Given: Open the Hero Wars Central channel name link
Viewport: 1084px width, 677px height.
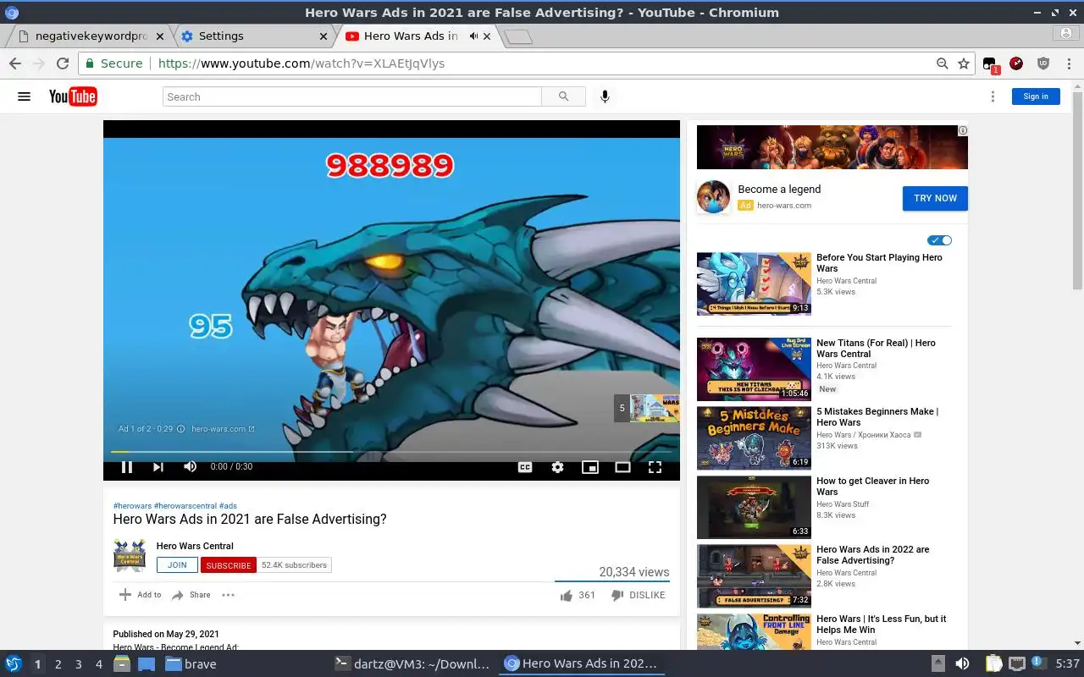Looking at the screenshot, I should pos(195,546).
